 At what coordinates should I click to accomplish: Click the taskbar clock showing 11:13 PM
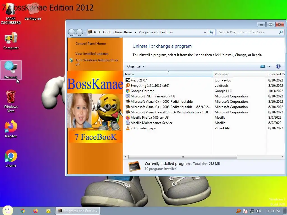(273, 211)
